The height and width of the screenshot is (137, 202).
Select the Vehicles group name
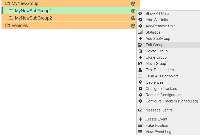pos(20,26)
